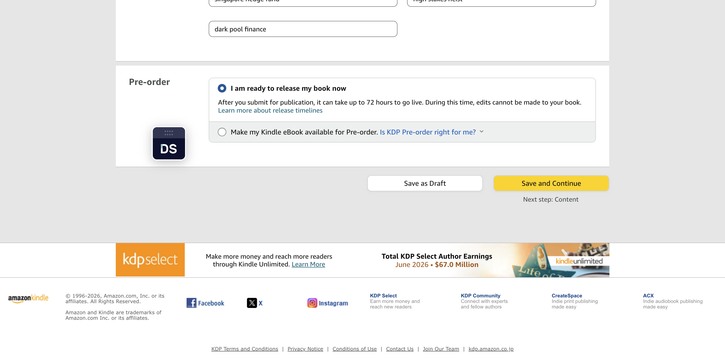Screen dimensions: 725x362
Task: Select the Kindle eBook Pre-order radio option
Action: click(222, 132)
